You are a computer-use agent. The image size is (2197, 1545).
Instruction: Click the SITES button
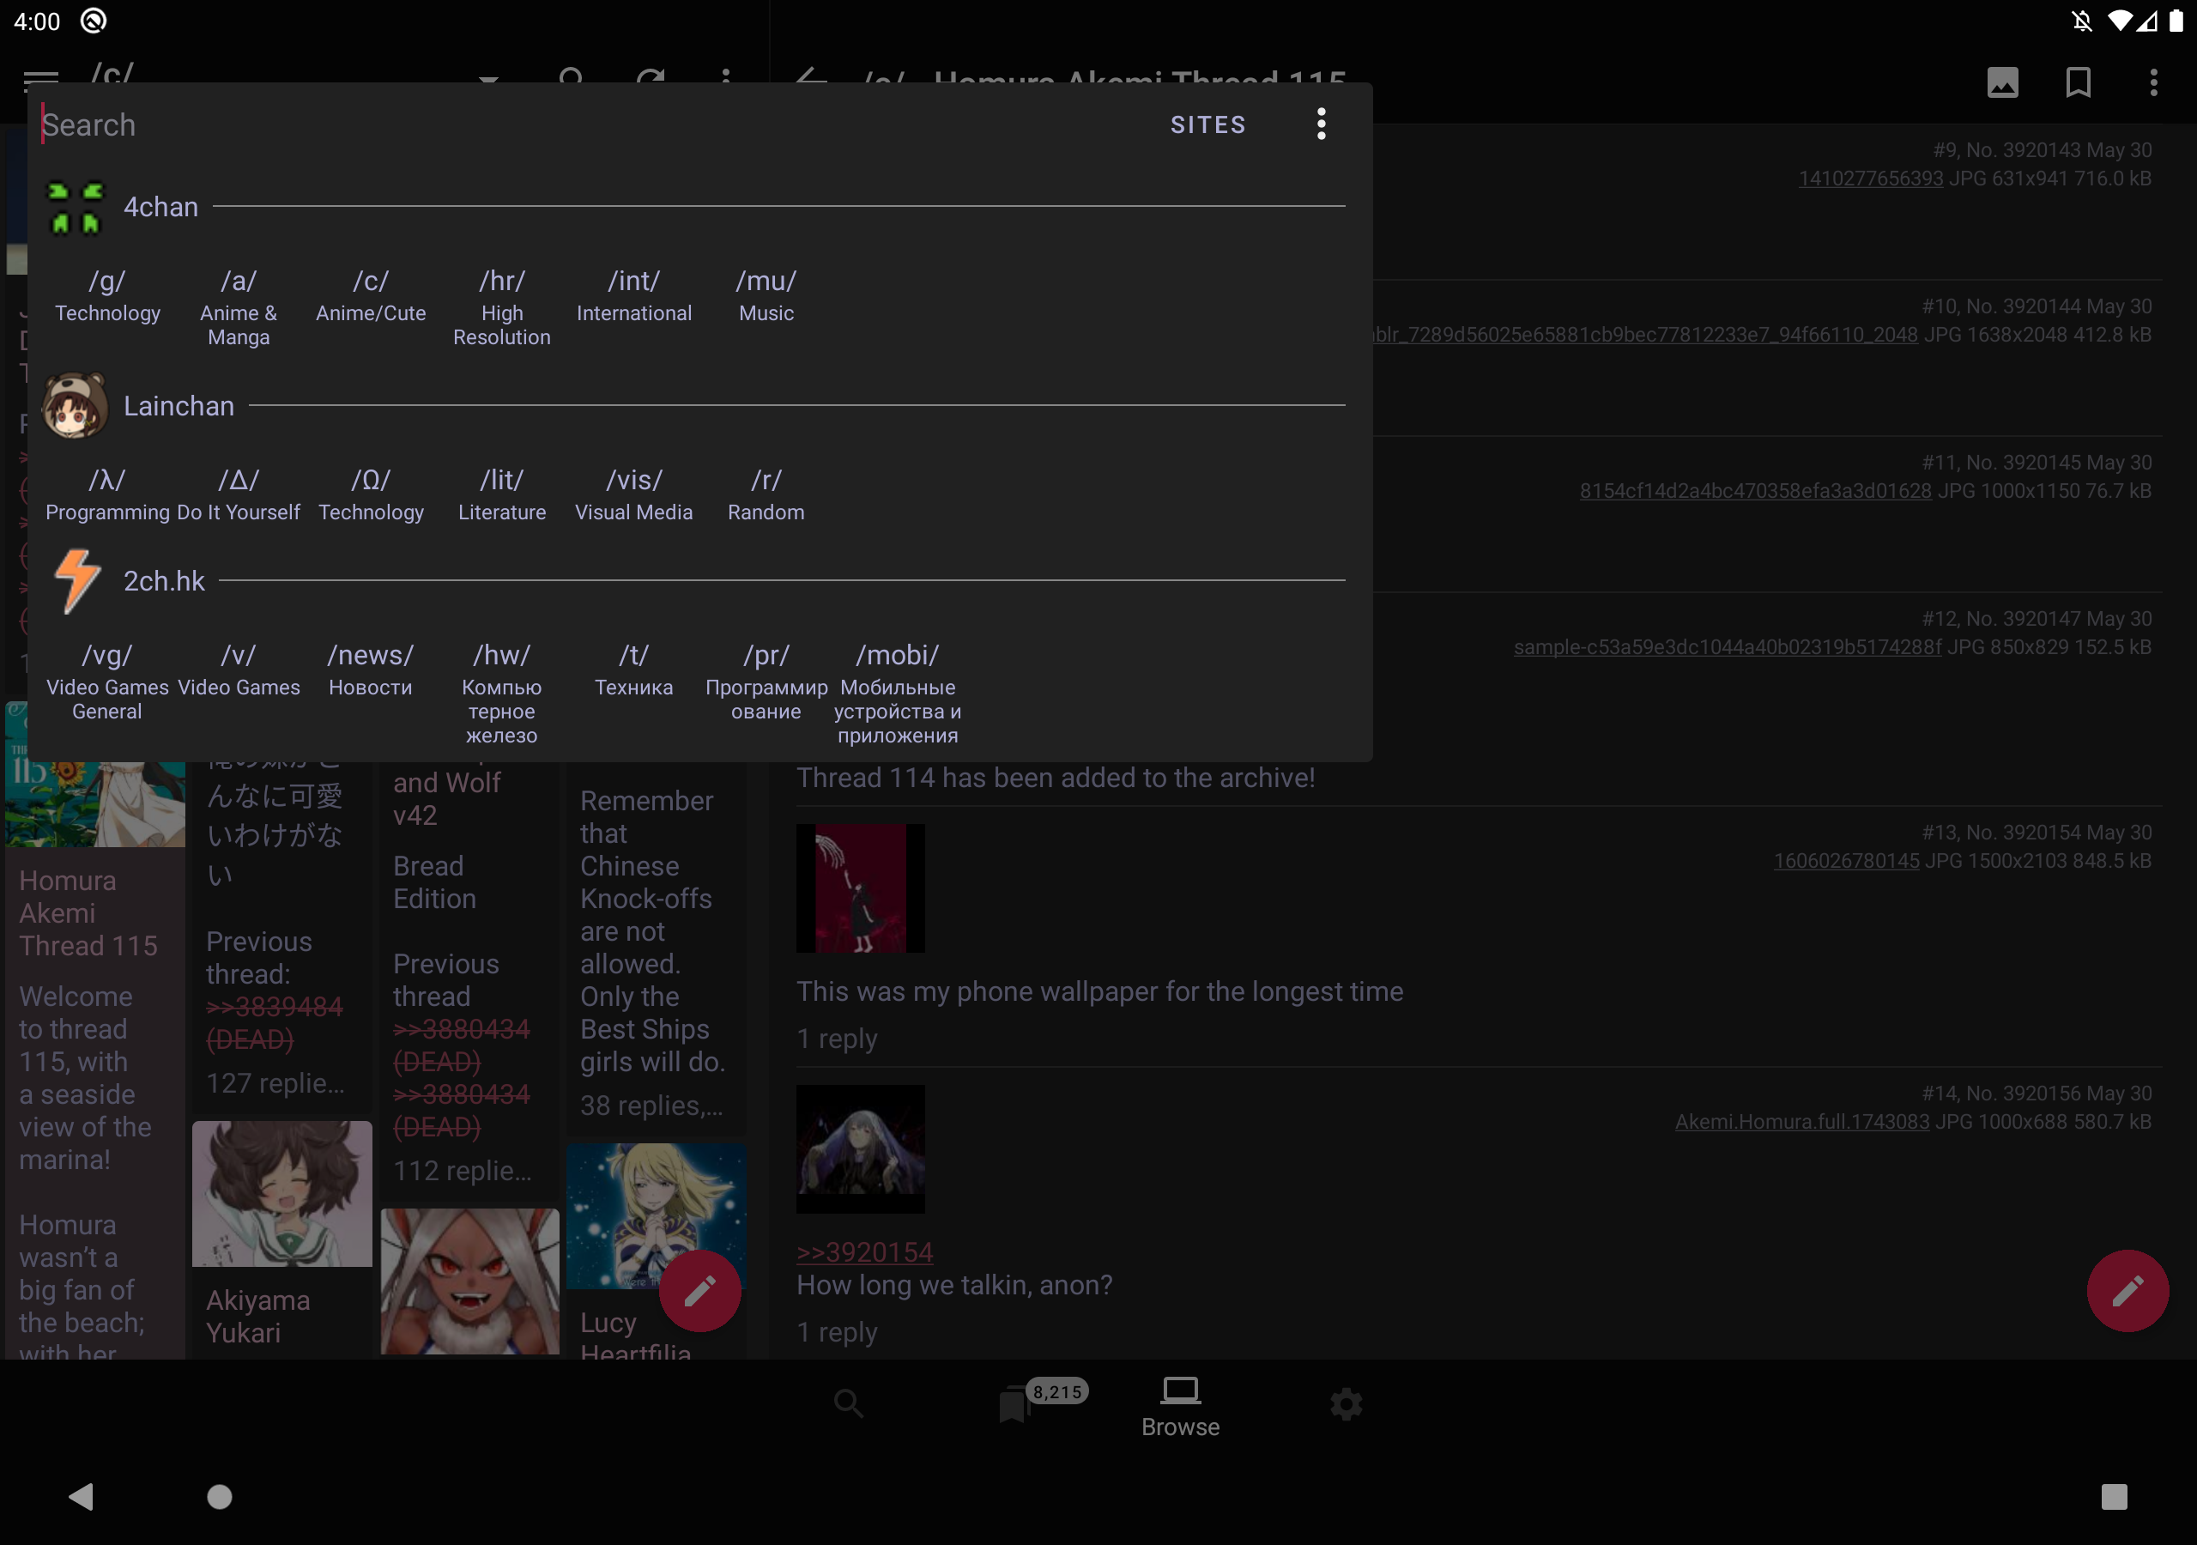pyautogui.click(x=1207, y=125)
